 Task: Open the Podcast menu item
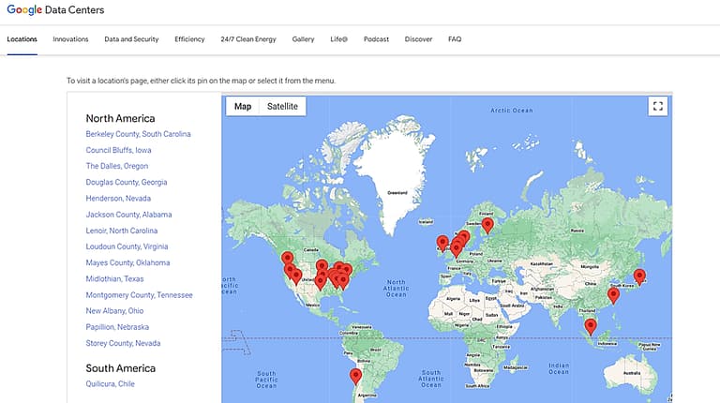click(x=376, y=39)
